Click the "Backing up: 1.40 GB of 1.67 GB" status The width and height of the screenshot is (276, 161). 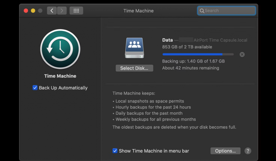coord(194,61)
